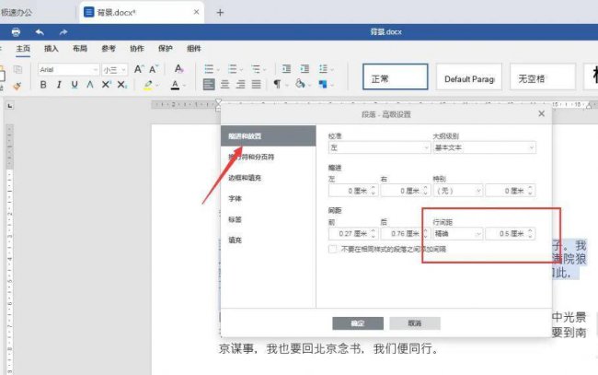
Task: Open the 特别 indent dropdown showing (无)
Action: pyautogui.click(x=458, y=191)
